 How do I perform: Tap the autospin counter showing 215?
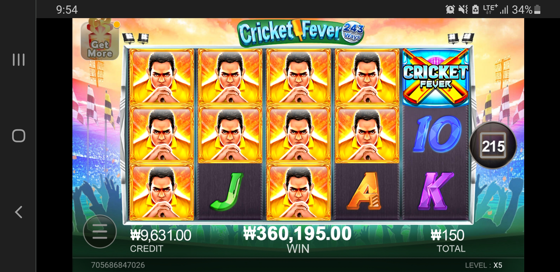(493, 146)
